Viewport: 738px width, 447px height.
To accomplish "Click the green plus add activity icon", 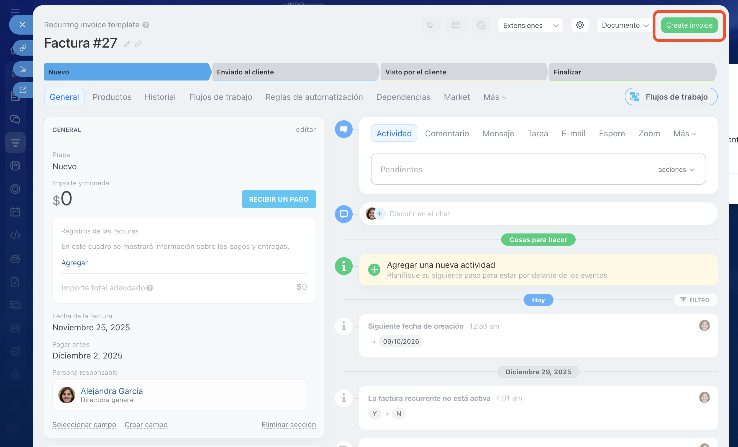I will [x=374, y=270].
